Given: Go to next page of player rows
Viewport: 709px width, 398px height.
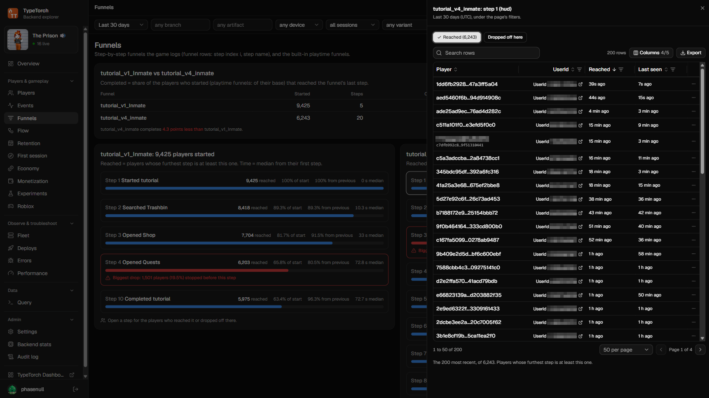Looking at the screenshot, I should tap(700, 349).
